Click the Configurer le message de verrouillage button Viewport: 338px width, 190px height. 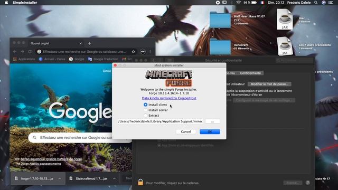tap(264, 100)
